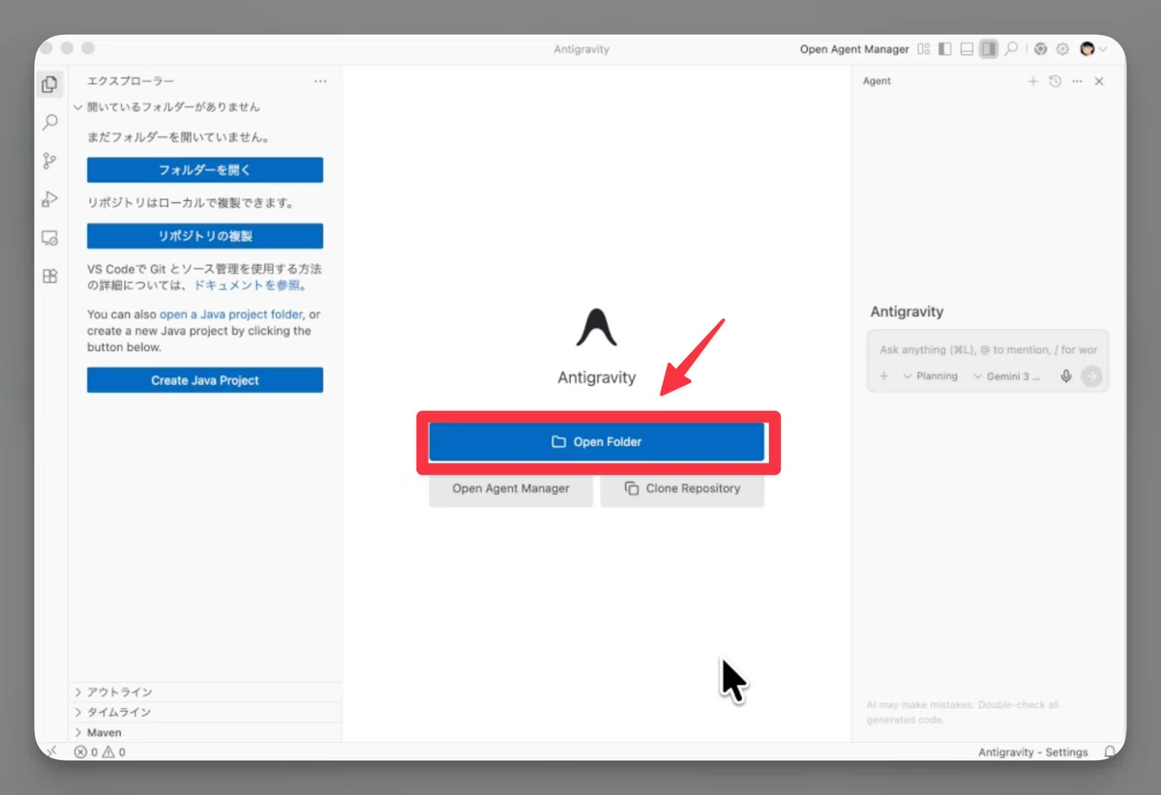Click the search magnifier icon in title bar
Screen dimensions: 1161x795
(1011, 49)
